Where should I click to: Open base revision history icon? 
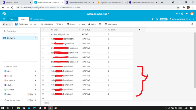(157, 19)
